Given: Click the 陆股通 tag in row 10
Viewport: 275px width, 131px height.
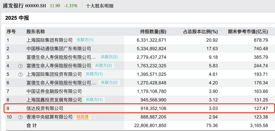Looking at the screenshot, I should pos(82,117).
